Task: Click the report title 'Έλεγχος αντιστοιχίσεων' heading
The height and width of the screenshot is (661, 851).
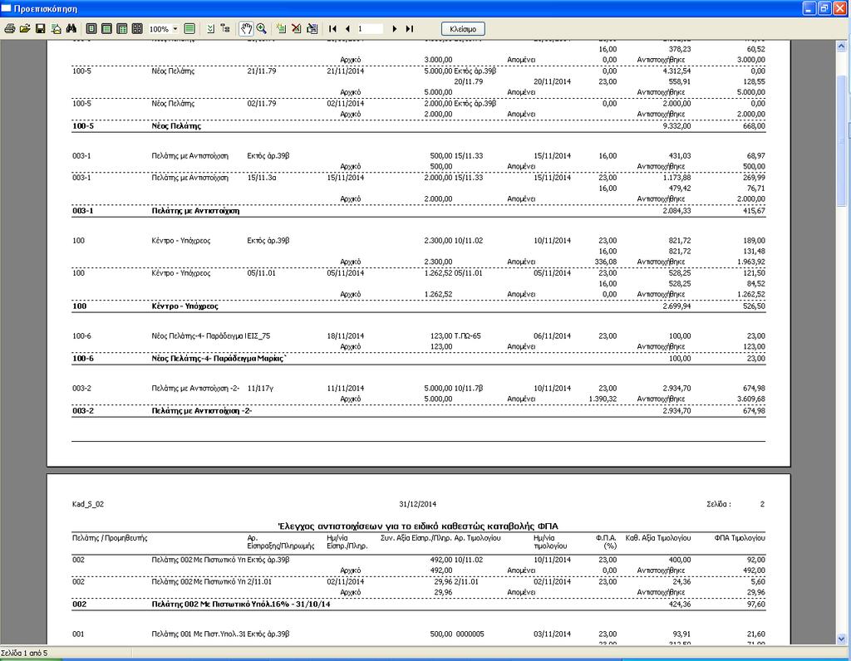Action: (418, 526)
